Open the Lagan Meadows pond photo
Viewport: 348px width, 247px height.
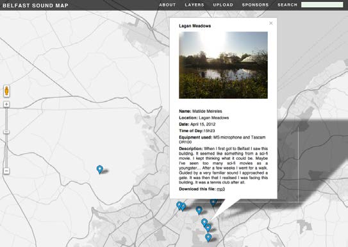pyautogui.click(x=223, y=65)
